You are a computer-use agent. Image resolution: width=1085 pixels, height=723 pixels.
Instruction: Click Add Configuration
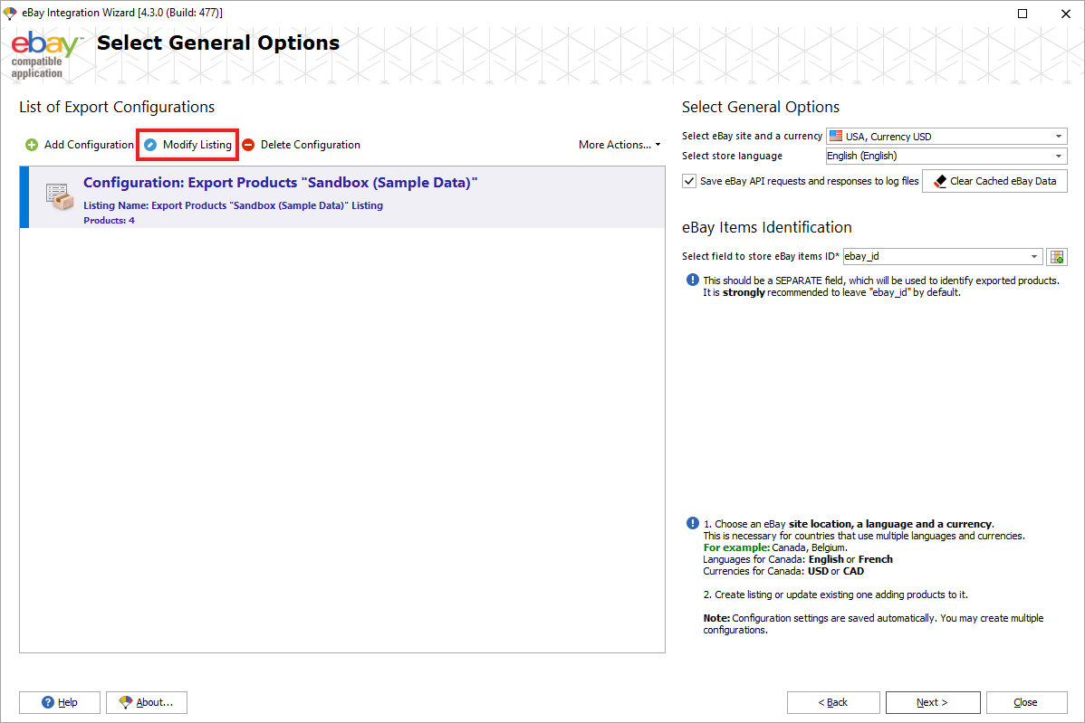point(80,145)
